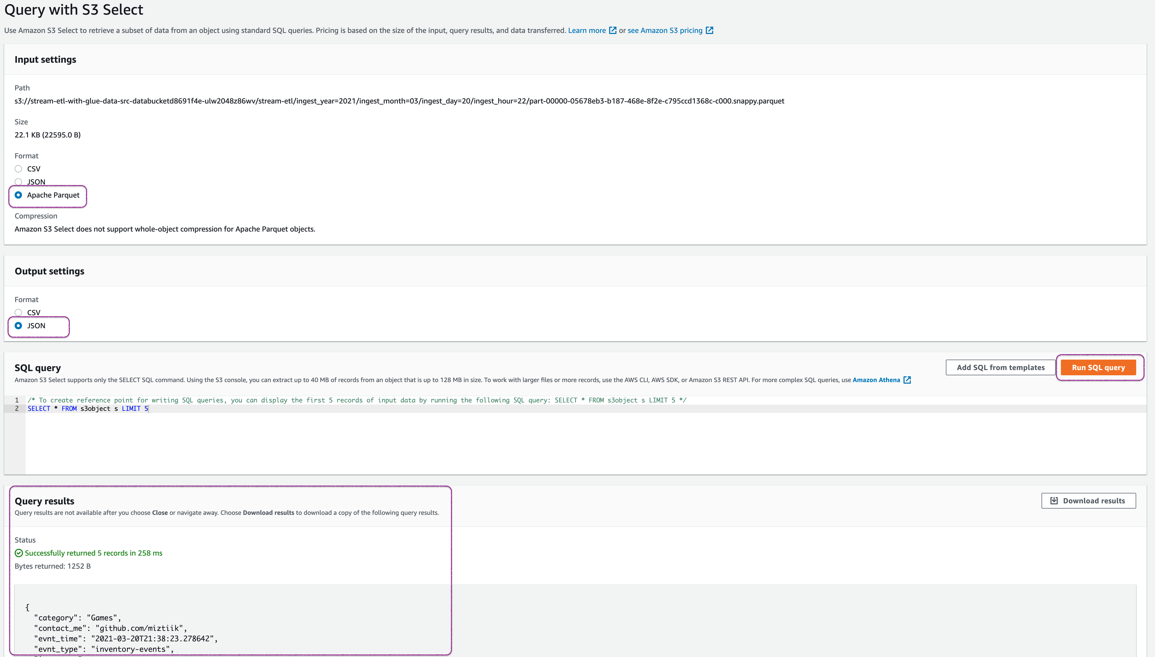Click line number 2 in editor gutter
Viewport: 1155px width, 657px height.
pos(17,408)
